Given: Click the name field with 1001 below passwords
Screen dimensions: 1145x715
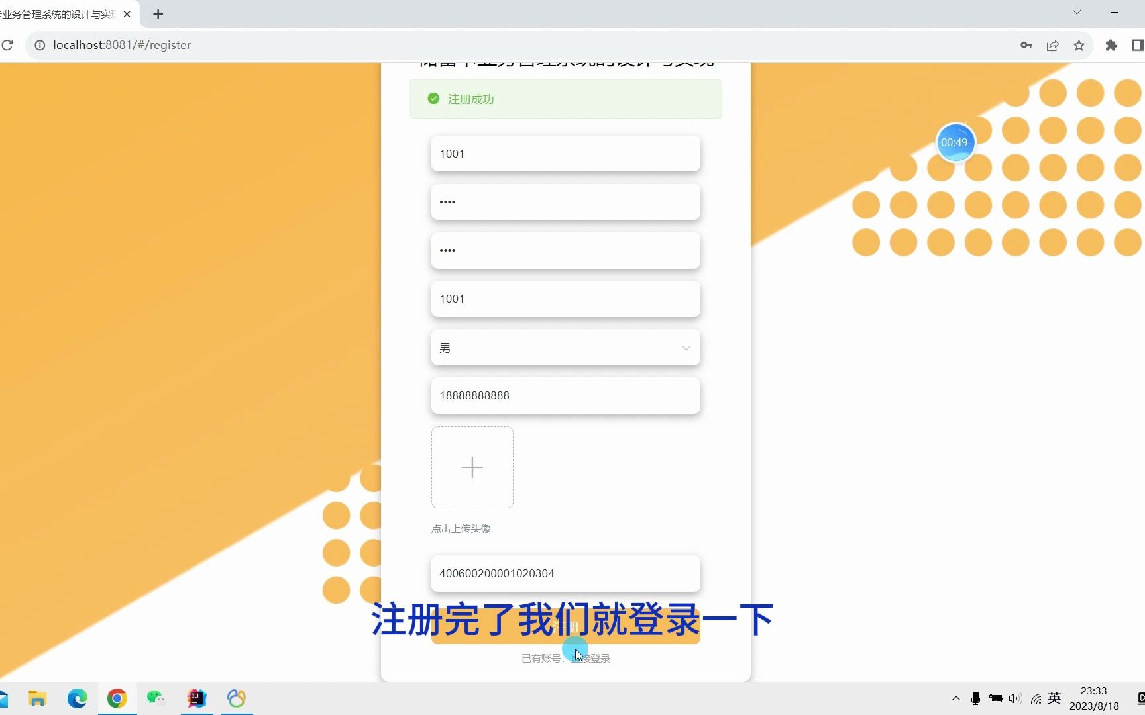Looking at the screenshot, I should tap(565, 299).
